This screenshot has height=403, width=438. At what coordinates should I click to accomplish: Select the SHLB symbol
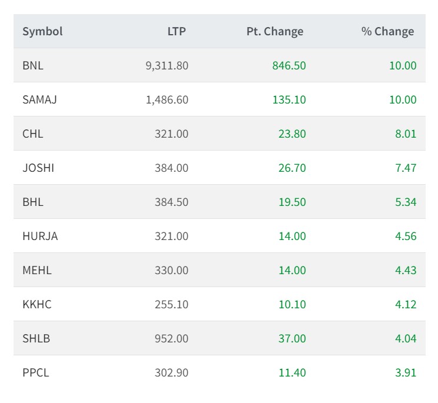click(x=36, y=338)
